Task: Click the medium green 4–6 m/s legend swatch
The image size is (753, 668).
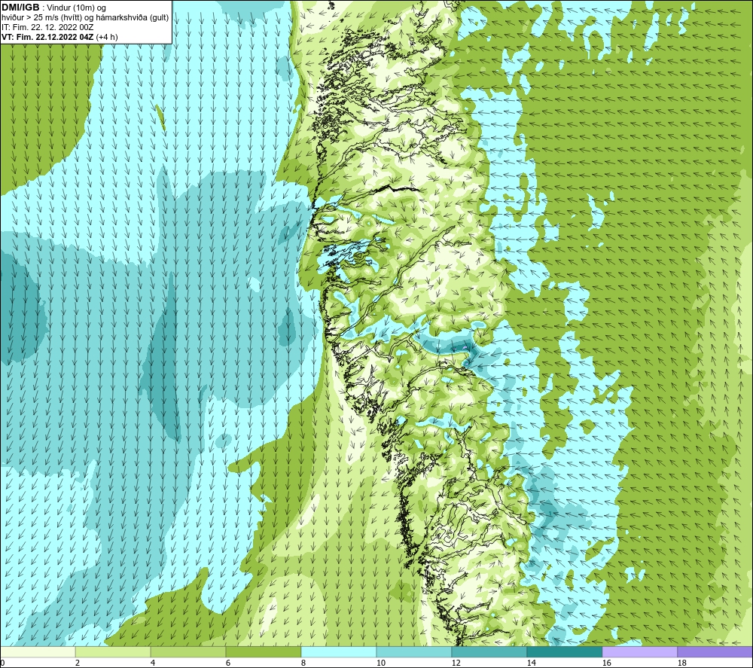Action: tap(188, 651)
